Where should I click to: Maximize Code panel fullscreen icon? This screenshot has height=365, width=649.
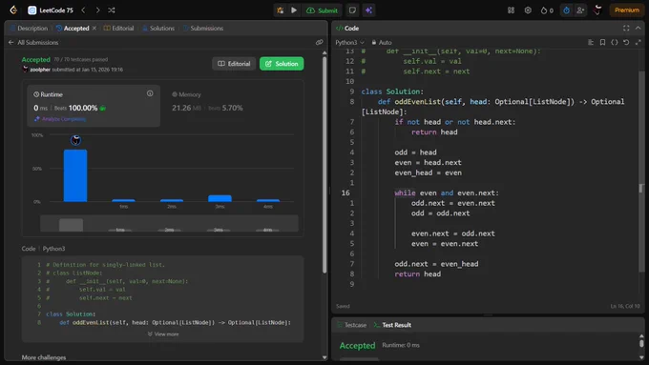(626, 28)
